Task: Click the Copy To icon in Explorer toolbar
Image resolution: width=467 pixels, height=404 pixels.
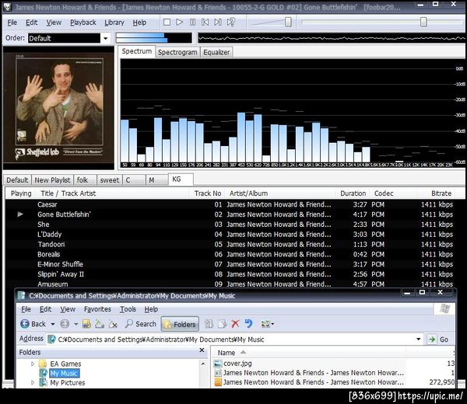Action: coord(222,324)
